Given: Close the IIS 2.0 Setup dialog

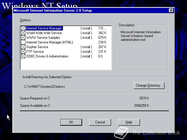Looking at the screenshot, I should [171, 10].
